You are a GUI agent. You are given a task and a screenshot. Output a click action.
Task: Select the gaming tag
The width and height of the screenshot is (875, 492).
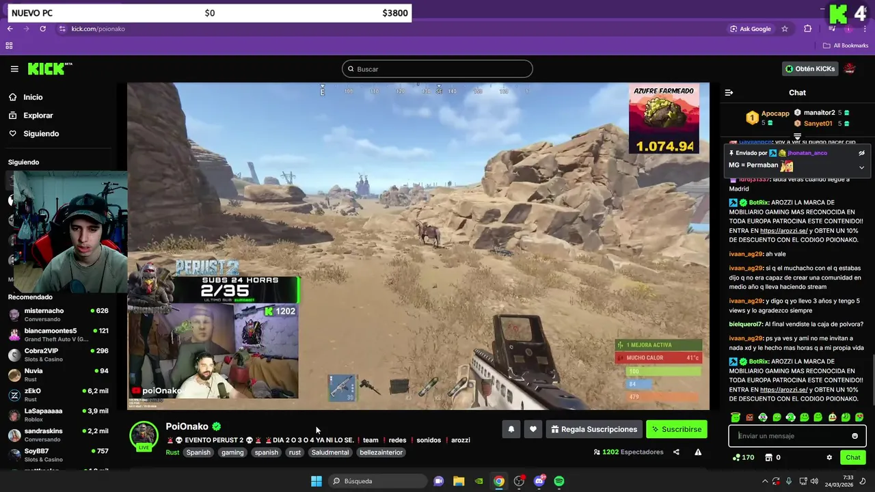pyautogui.click(x=232, y=452)
